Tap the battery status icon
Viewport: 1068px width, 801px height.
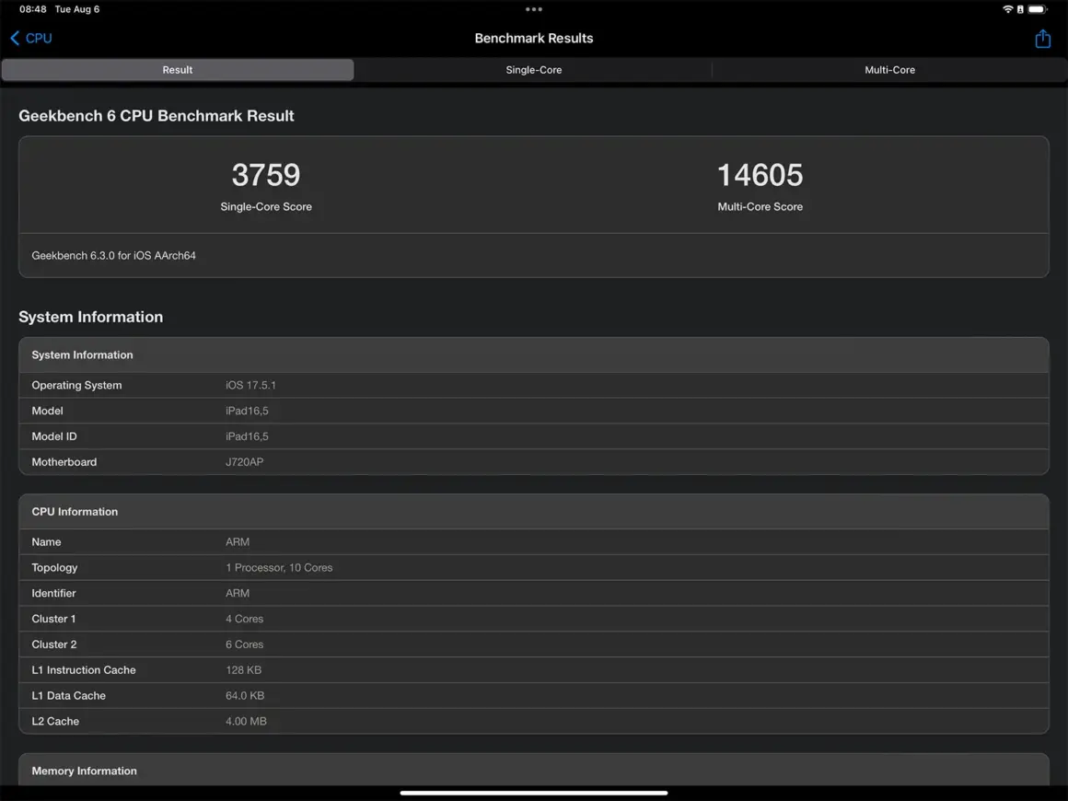coord(1038,9)
